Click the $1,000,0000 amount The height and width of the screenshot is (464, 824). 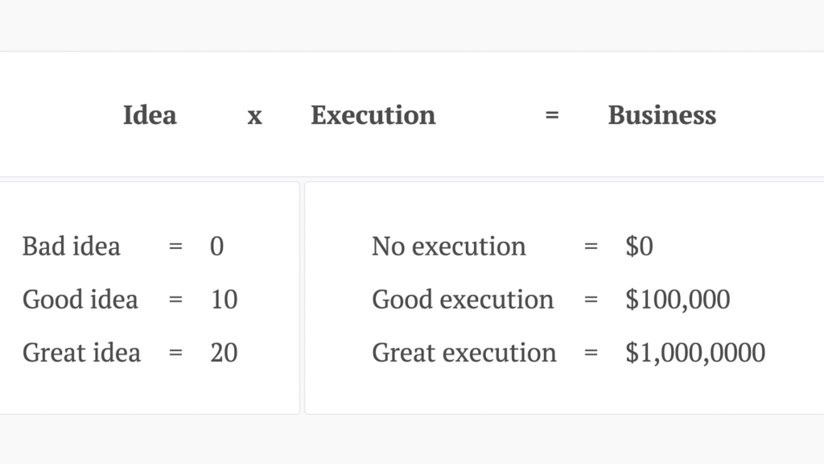click(x=695, y=353)
